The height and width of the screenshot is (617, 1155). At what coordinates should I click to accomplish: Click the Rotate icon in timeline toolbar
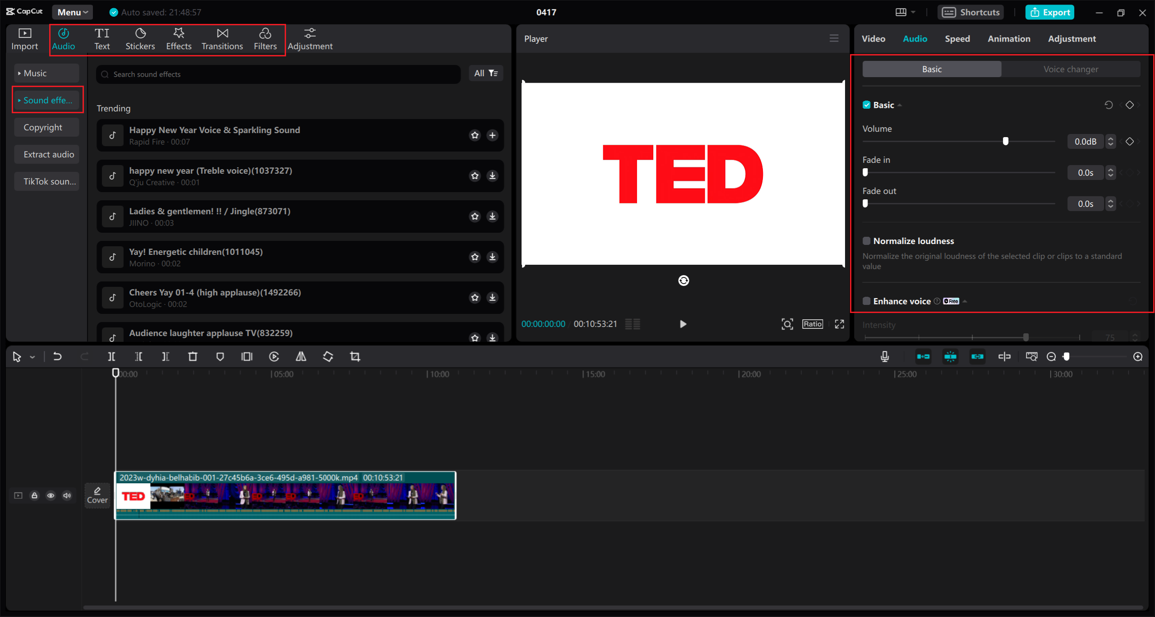[328, 357]
